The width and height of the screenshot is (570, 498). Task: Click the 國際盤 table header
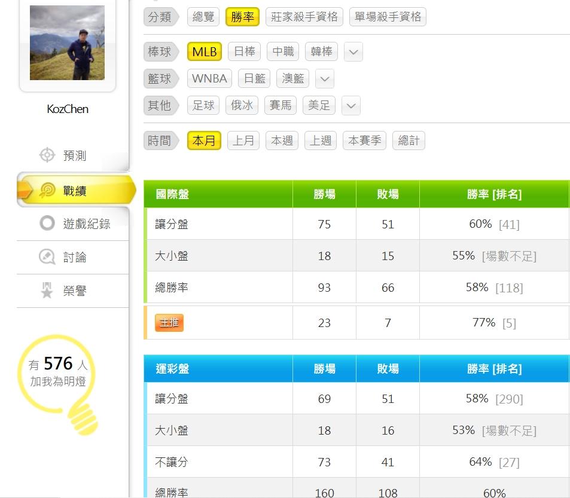[x=172, y=194]
